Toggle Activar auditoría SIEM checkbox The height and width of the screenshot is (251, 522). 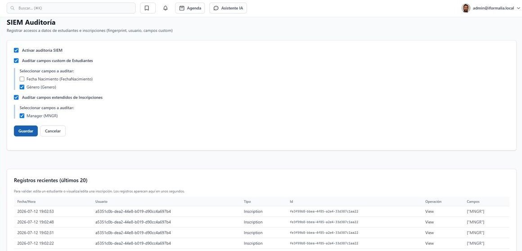pyautogui.click(x=16, y=50)
